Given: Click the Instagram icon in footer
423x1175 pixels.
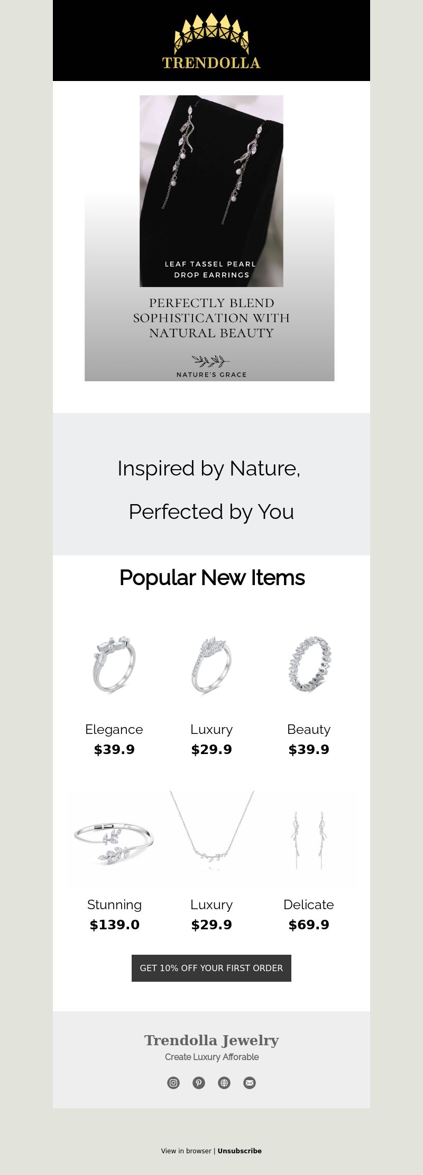Looking at the screenshot, I should click(x=173, y=1083).
